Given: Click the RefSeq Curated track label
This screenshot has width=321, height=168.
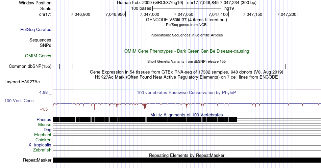Looking at the screenshot, I should [x=36, y=29].
